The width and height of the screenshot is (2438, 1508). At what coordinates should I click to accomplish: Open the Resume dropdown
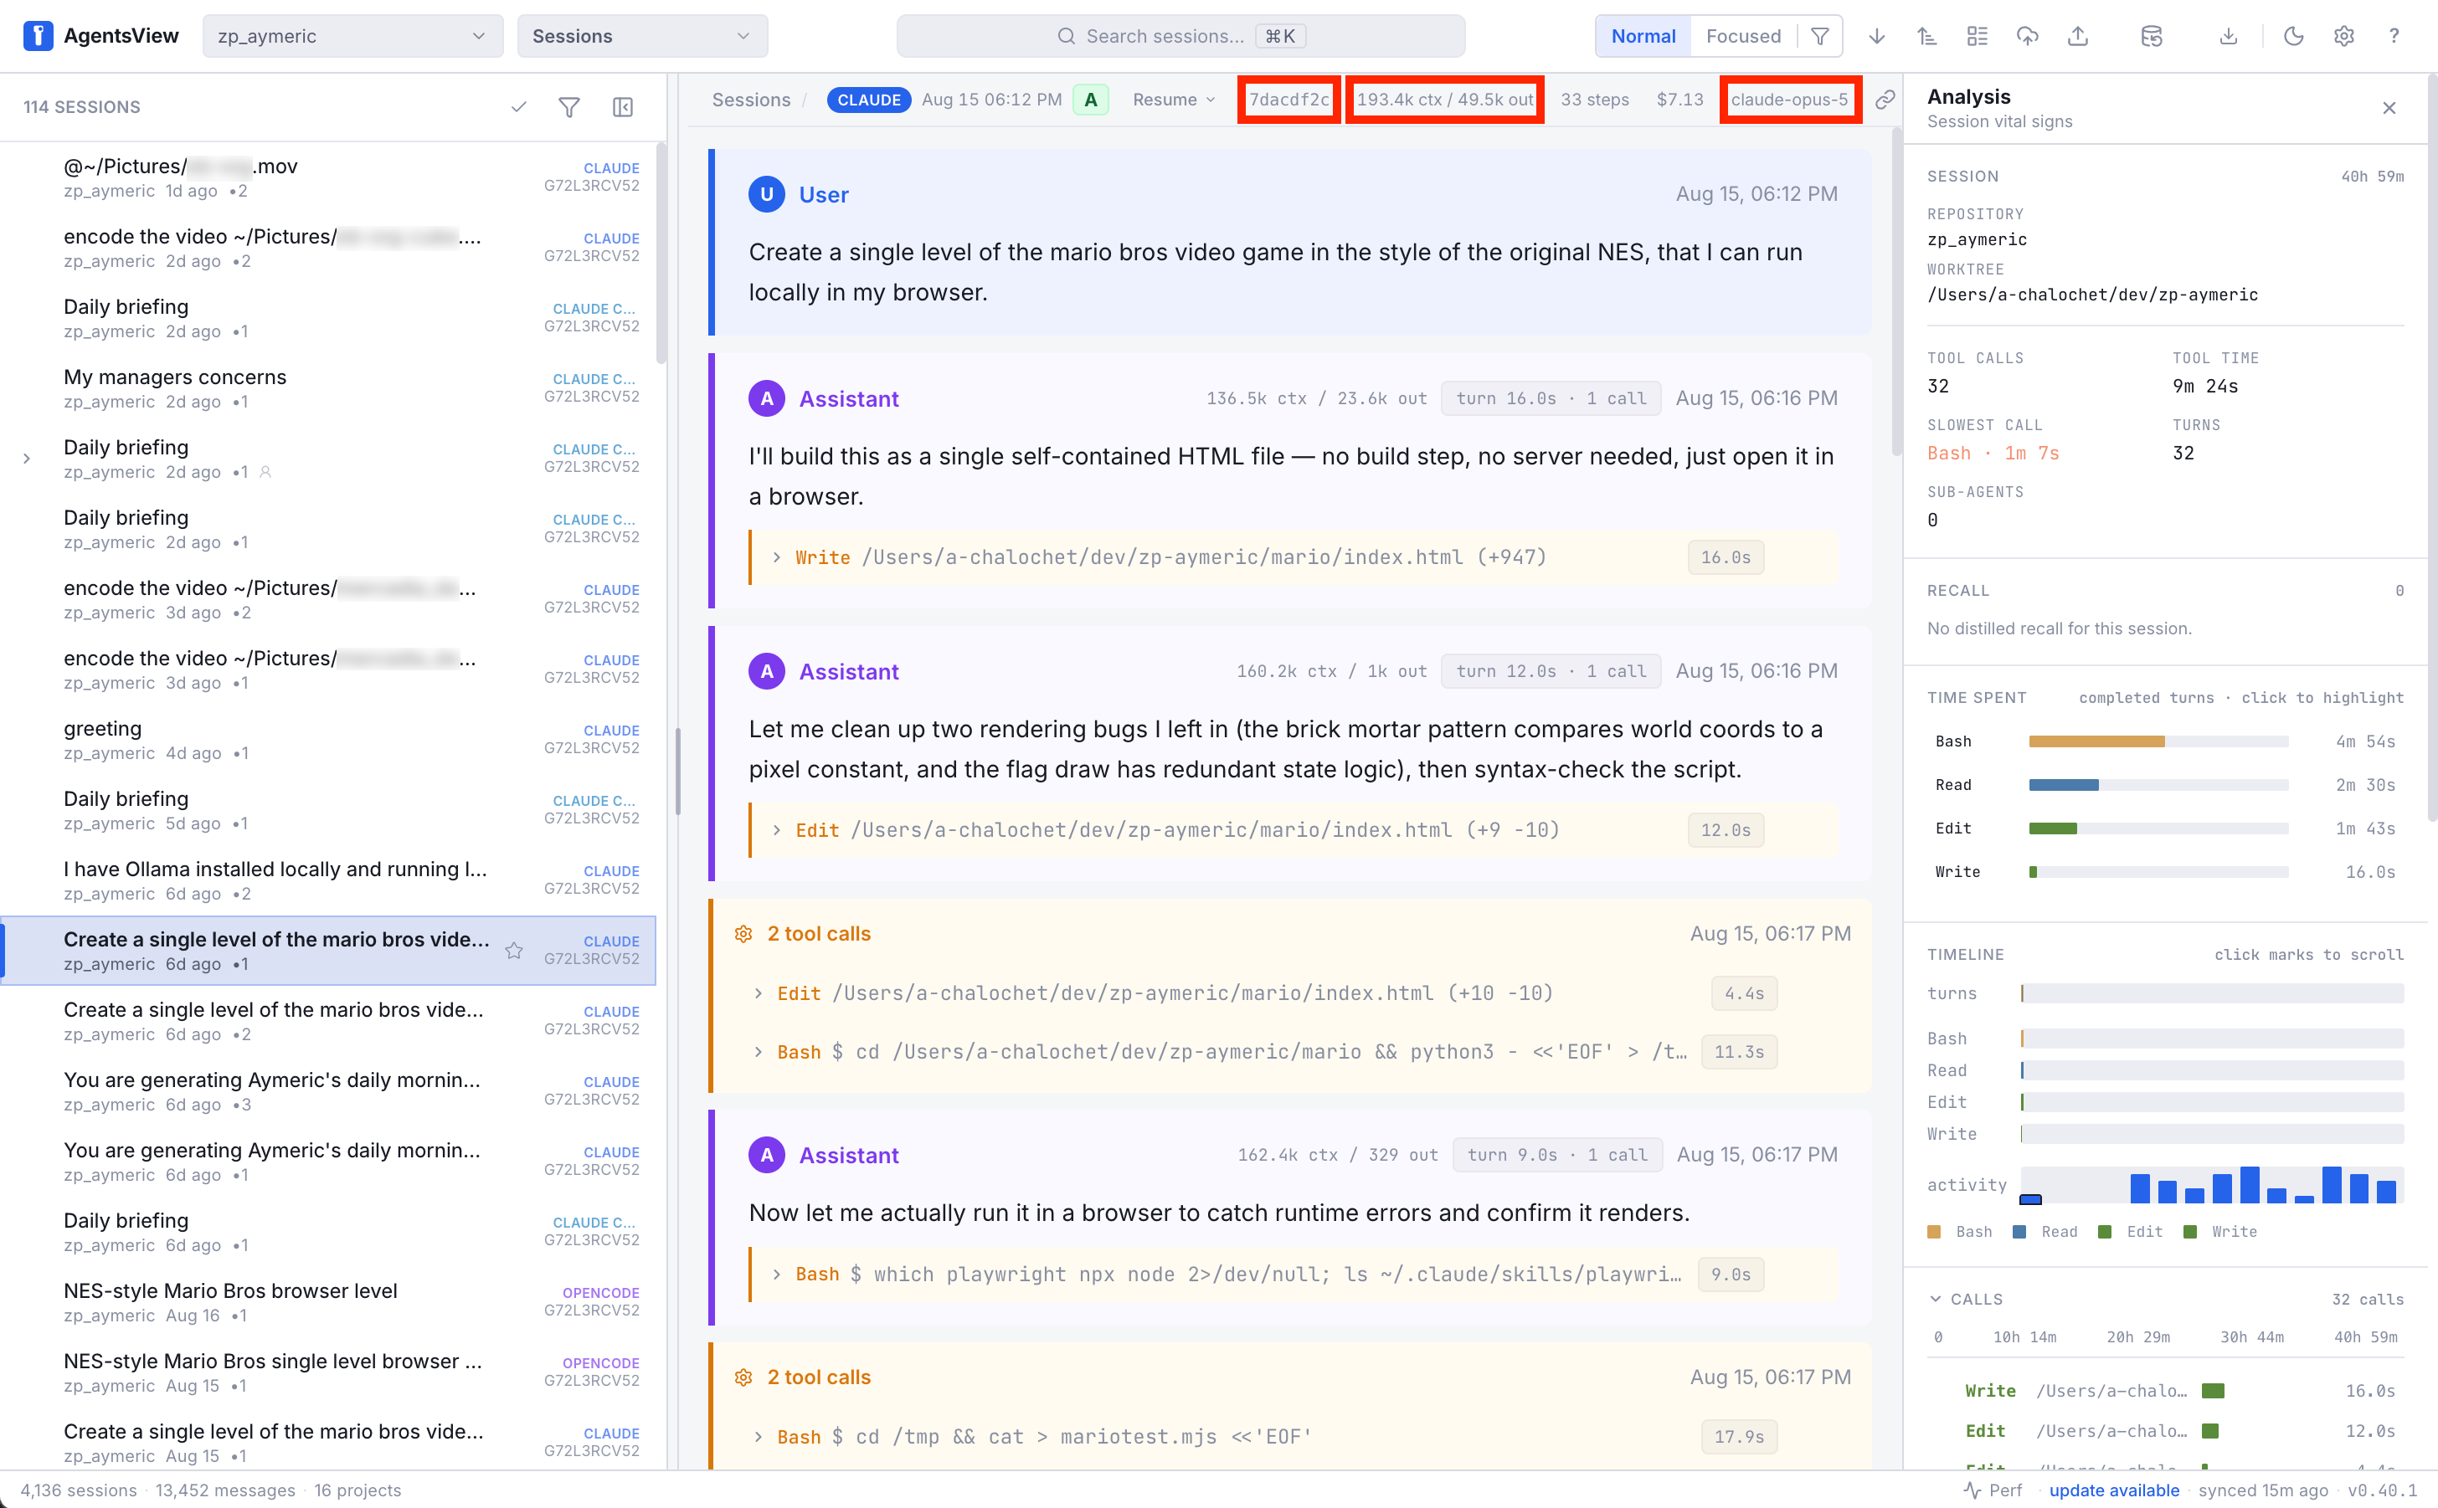[x=1174, y=100]
